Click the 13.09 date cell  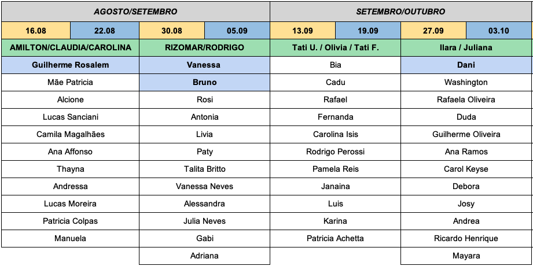303,30
